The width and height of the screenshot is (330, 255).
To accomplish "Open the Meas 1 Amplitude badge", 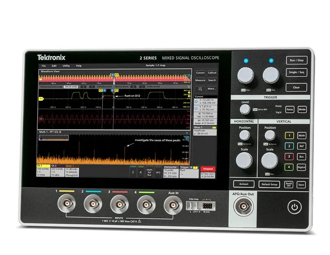I will pyautogui.click(x=205, y=131).
